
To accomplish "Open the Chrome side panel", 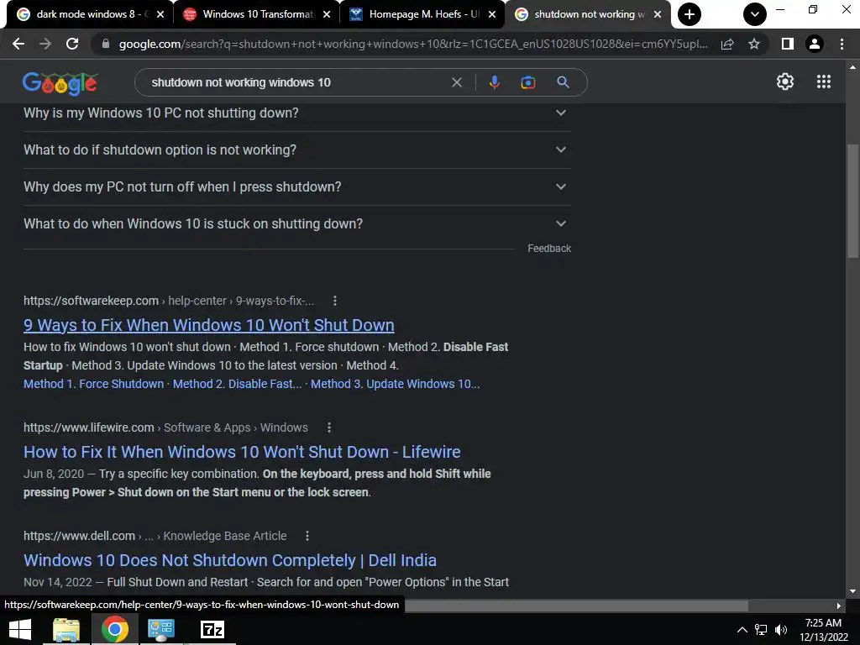I will [788, 44].
